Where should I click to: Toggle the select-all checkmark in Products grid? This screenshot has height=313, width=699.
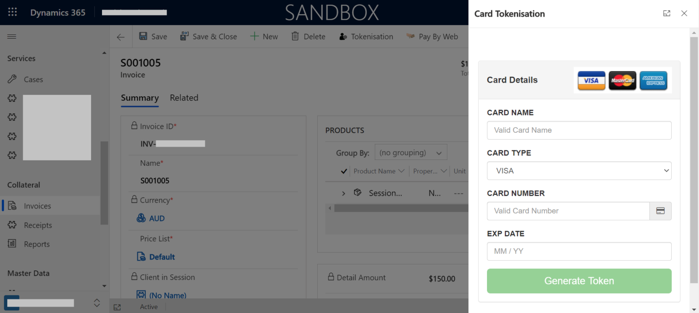click(x=344, y=171)
